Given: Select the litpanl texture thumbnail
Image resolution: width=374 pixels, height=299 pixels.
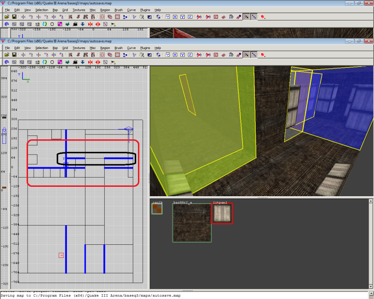Looking at the screenshot, I should click(x=222, y=214).
